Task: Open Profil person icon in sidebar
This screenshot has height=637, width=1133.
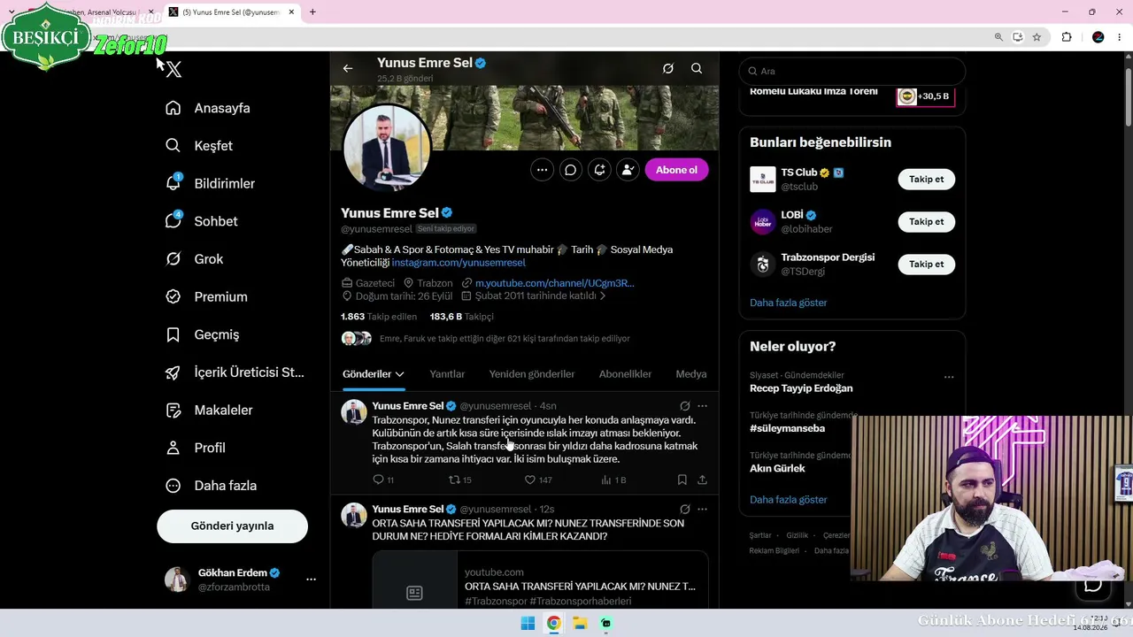Action: click(173, 448)
